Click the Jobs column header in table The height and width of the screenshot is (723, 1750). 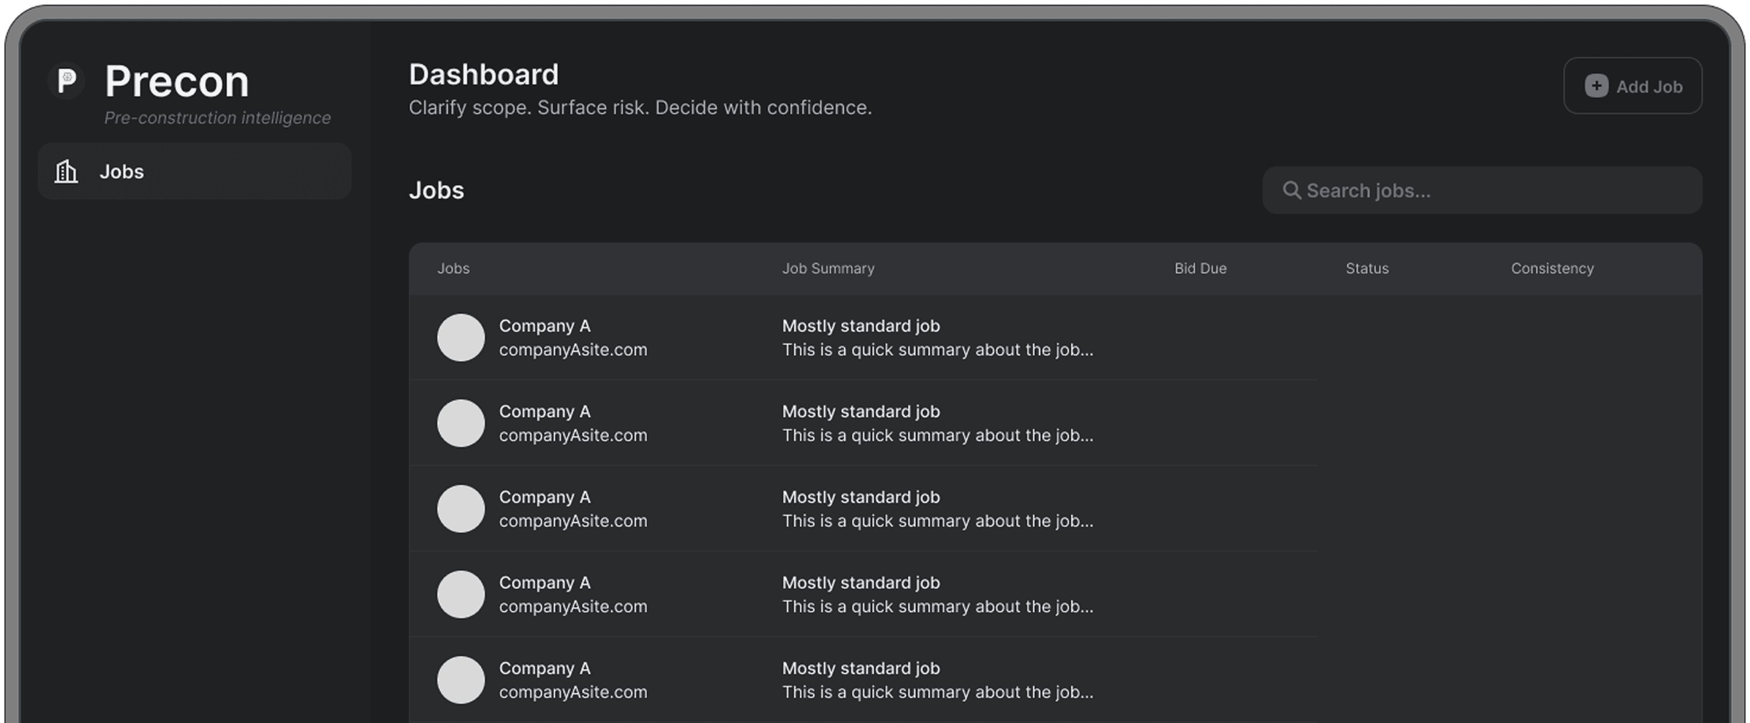pos(453,268)
